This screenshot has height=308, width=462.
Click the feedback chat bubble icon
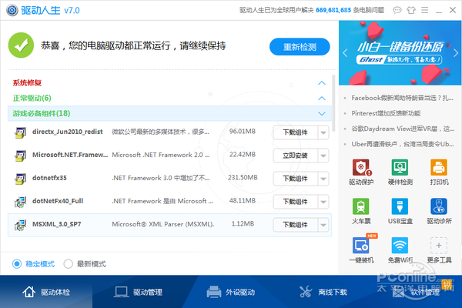[x=397, y=10]
